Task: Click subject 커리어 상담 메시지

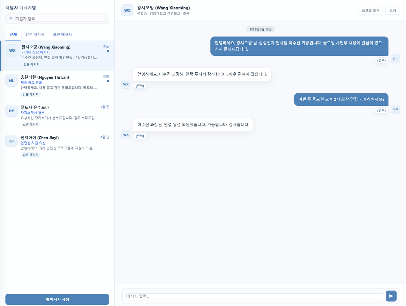Action: 36,52
